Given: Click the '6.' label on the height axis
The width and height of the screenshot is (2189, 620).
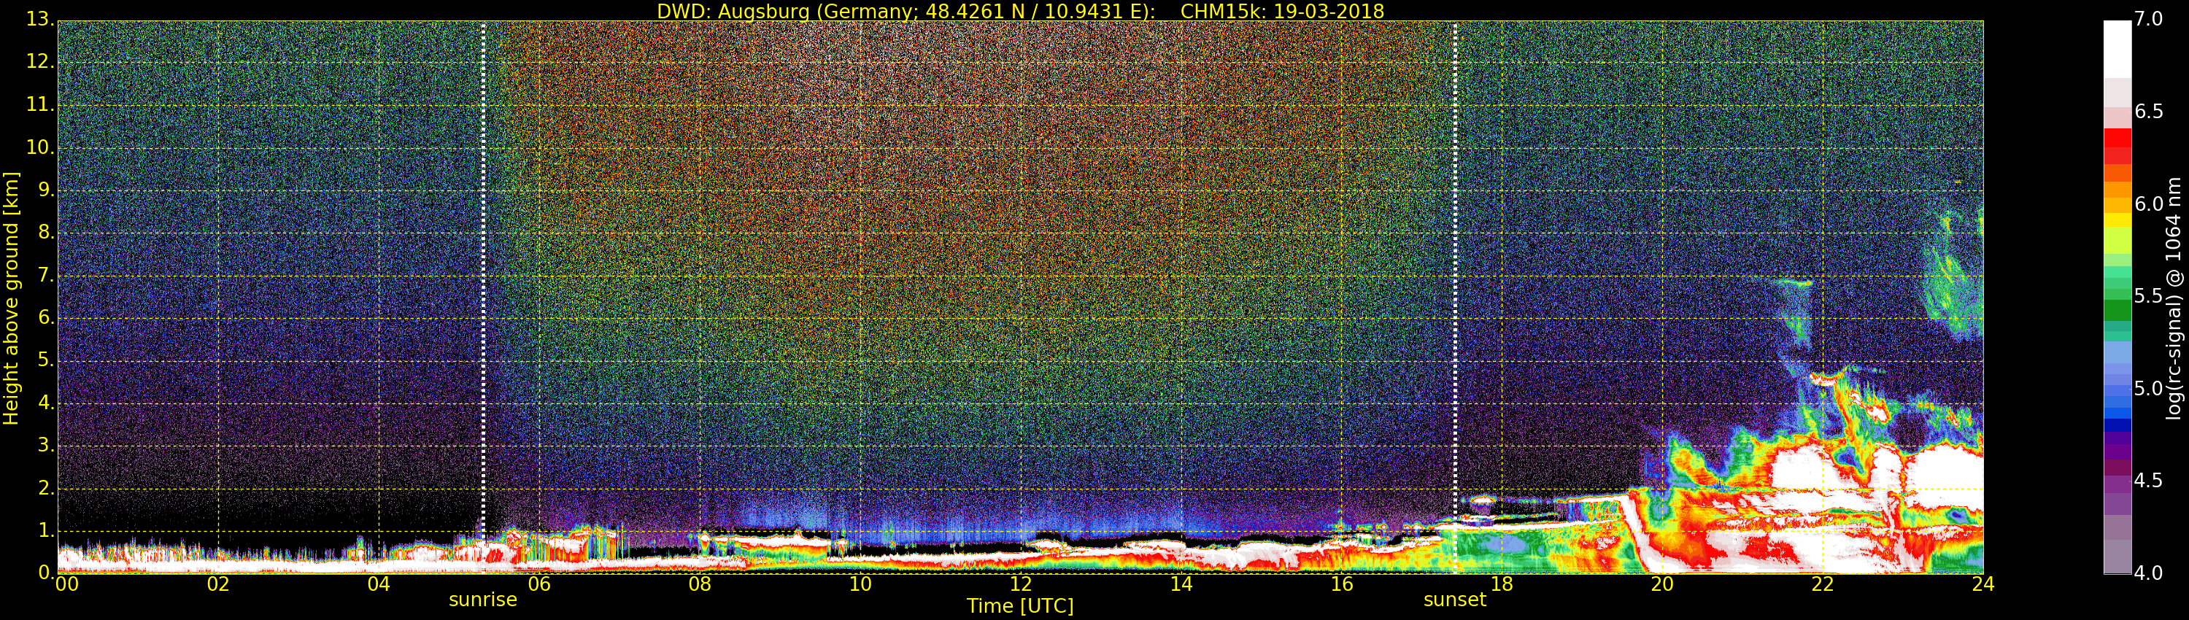Looking at the screenshot, I should click(46, 317).
